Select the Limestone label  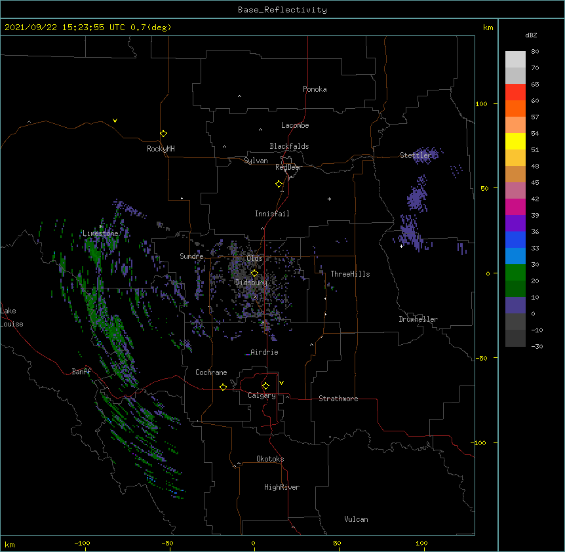pos(100,233)
